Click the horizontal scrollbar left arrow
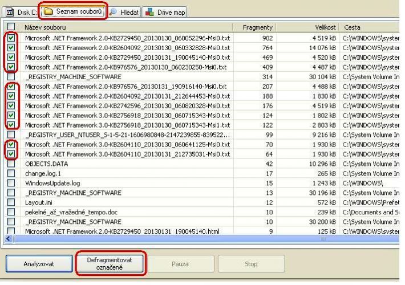Screen dimensions: 405x285 tap(8, 238)
